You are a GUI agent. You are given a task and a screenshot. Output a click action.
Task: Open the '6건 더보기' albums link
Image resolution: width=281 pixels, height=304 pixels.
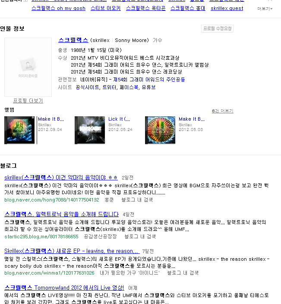point(223,111)
